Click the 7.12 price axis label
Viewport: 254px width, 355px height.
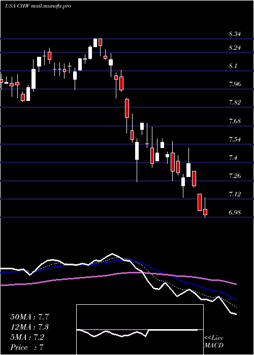235,194
